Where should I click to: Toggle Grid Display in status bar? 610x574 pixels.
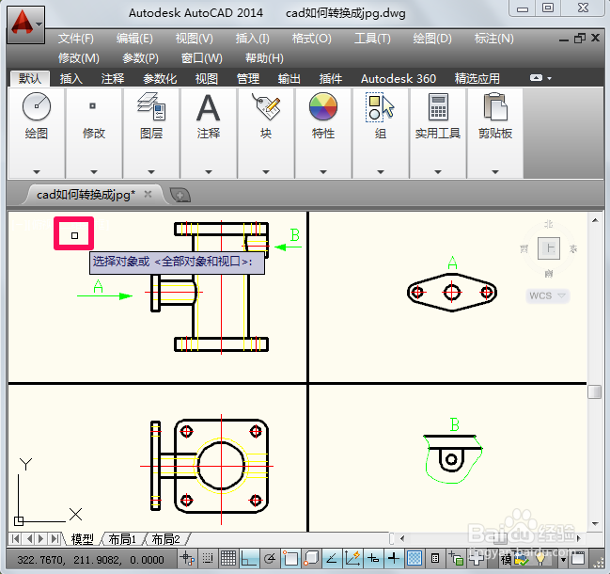tap(228, 559)
